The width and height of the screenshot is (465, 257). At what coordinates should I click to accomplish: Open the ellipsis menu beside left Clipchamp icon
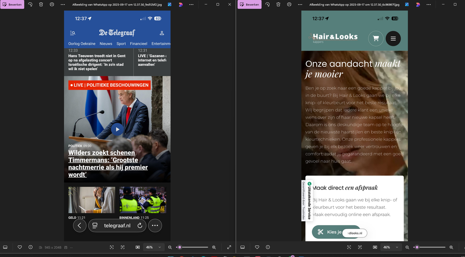coord(191,4)
